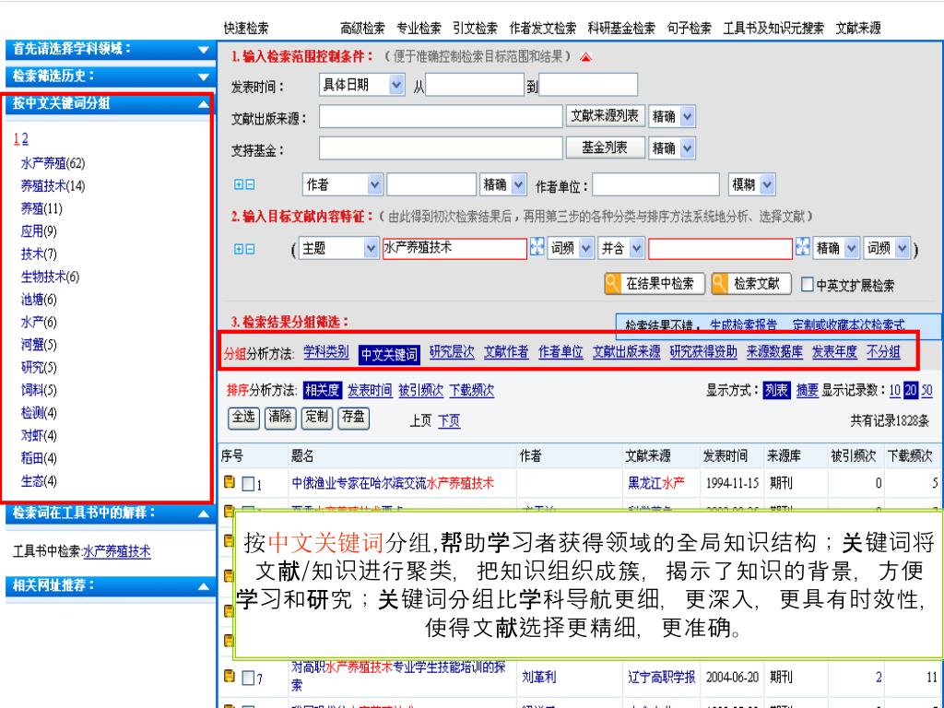Click the 从 start date input field

tap(475, 85)
